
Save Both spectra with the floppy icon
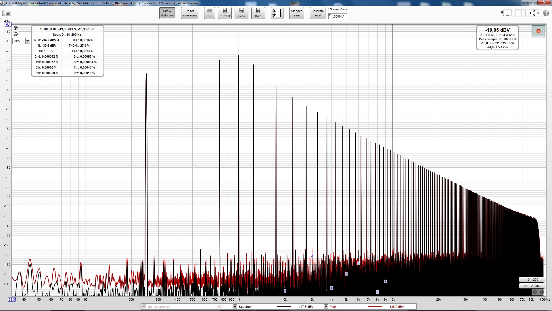258,13
